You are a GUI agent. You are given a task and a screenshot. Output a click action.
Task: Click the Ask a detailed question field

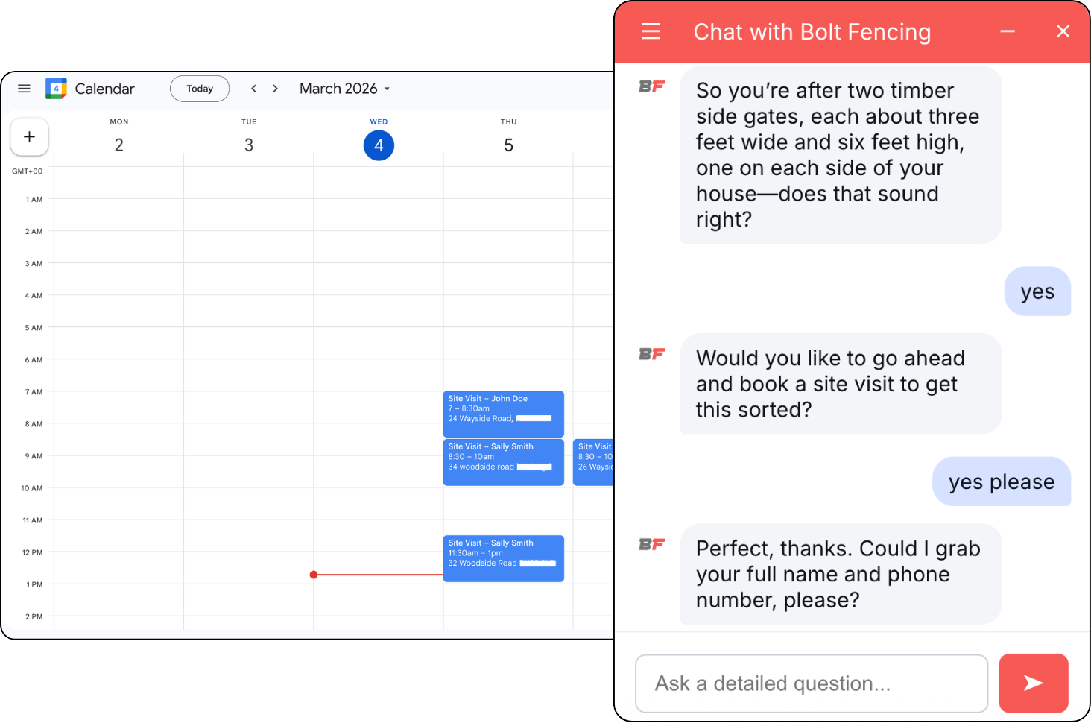(811, 683)
